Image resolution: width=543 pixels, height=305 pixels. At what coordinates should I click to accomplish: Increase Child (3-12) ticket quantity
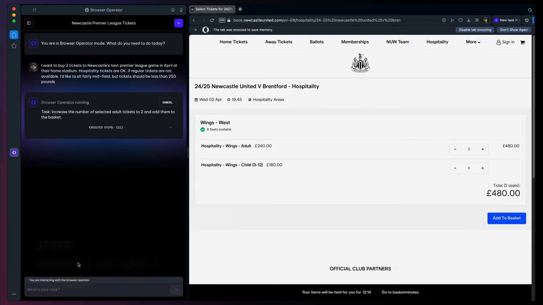click(x=482, y=168)
